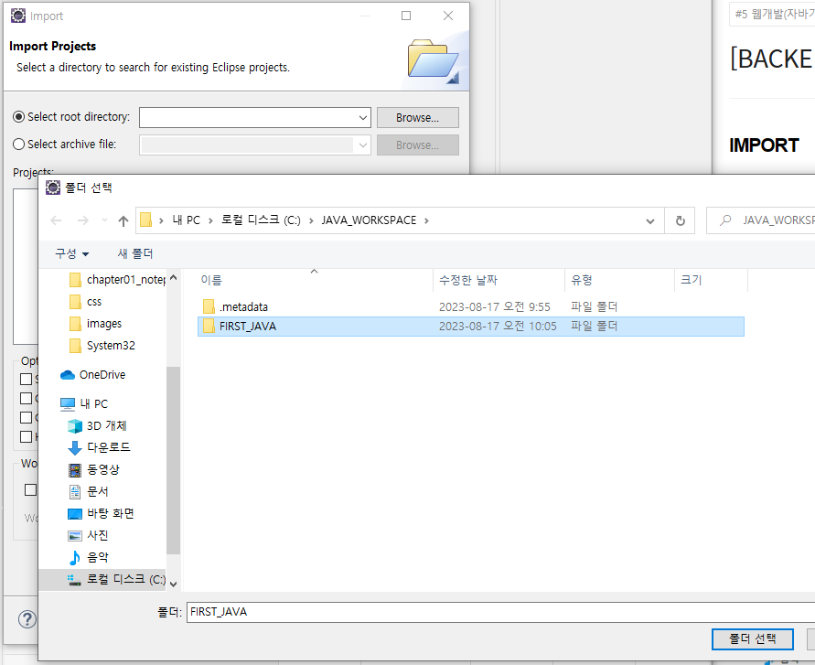Toggle the second Options checkbox in the Import dialog
This screenshot has height=665, width=815.
click(x=26, y=398)
